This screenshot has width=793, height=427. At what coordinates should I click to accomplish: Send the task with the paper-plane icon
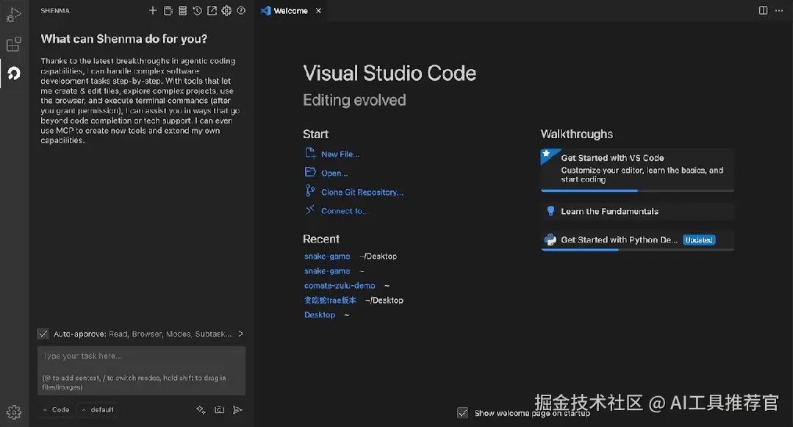(237, 410)
